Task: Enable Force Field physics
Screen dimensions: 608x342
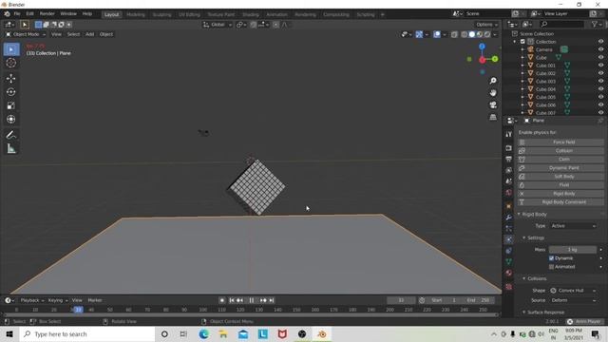Action: (x=560, y=142)
